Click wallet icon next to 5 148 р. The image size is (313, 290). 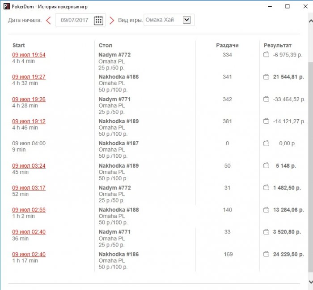266,165
